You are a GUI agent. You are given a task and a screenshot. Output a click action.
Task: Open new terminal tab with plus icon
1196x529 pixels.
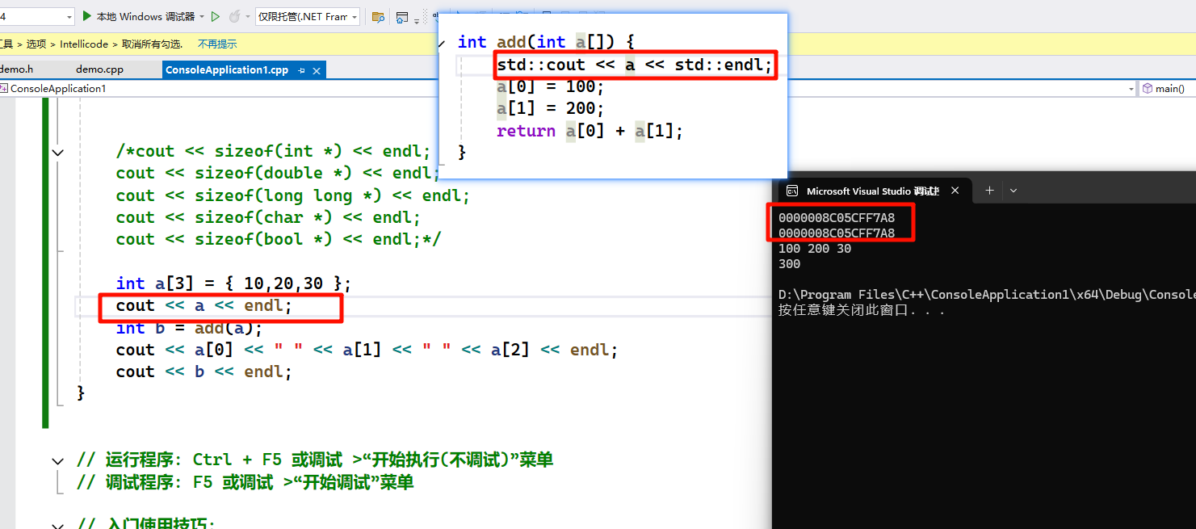(989, 191)
